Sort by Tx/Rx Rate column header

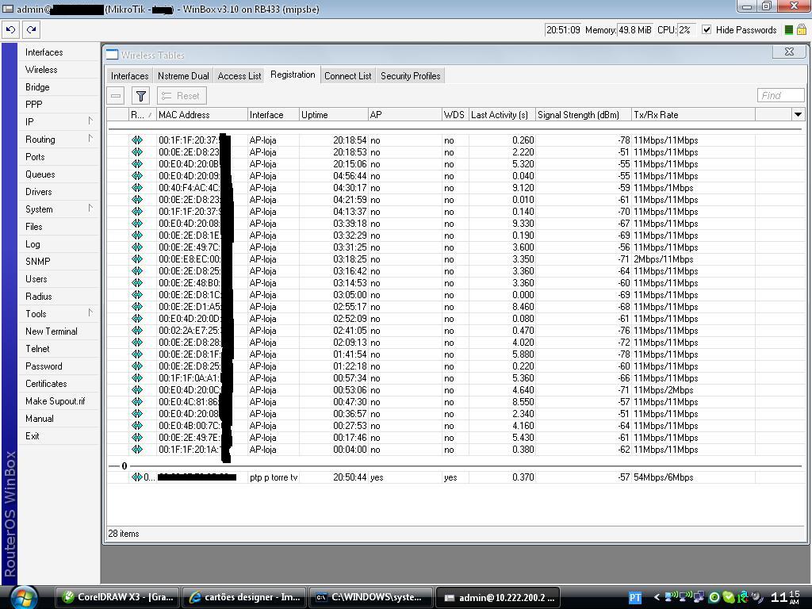(693, 114)
